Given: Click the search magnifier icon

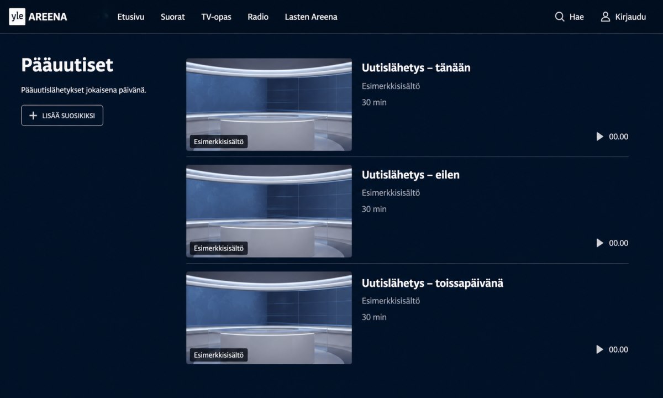Looking at the screenshot, I should [x=560, y=17].
